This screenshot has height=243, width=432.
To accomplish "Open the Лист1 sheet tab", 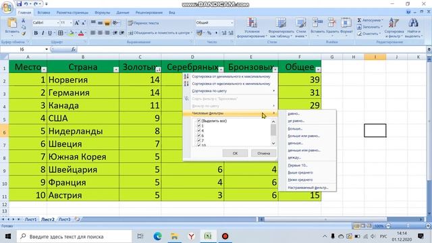I will (x=30, y=219).
